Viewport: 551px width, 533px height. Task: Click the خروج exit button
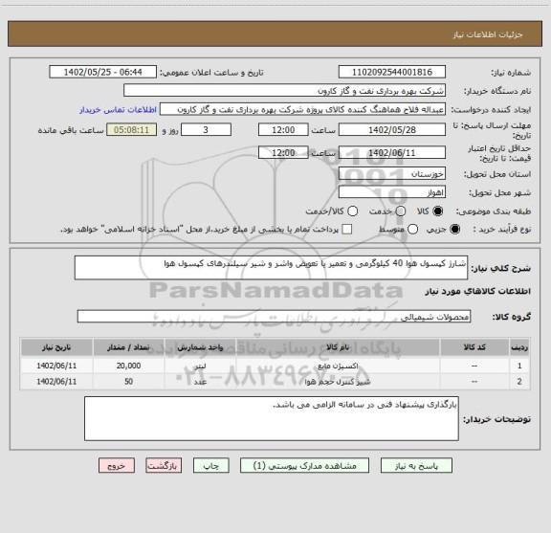(x=117, y=466)
